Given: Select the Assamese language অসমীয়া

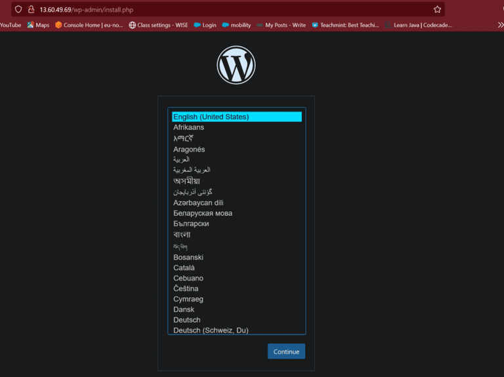Looking at the screenshot, I should pyautogui.click(x=237, y=181).
